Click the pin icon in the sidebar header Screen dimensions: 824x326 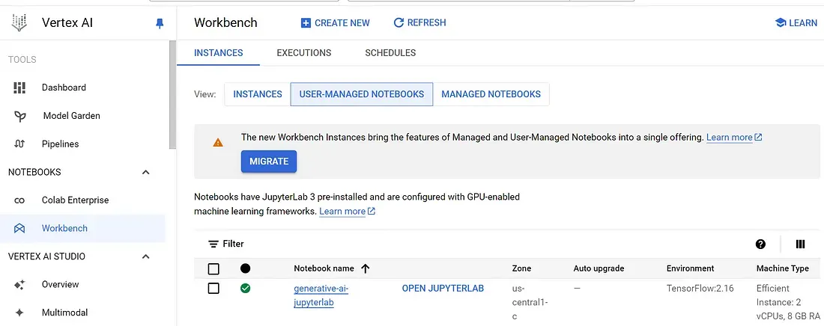[159, 23]
